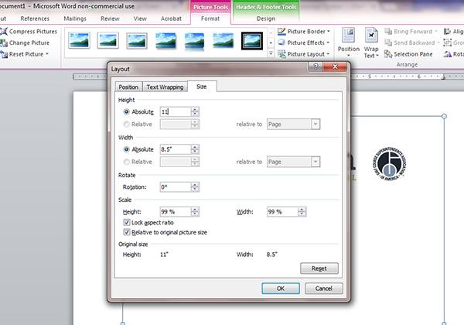The width and height of the screenshot is (464, 325).
Task: Click the Picture Border icon
Action: tap(281, 32)
